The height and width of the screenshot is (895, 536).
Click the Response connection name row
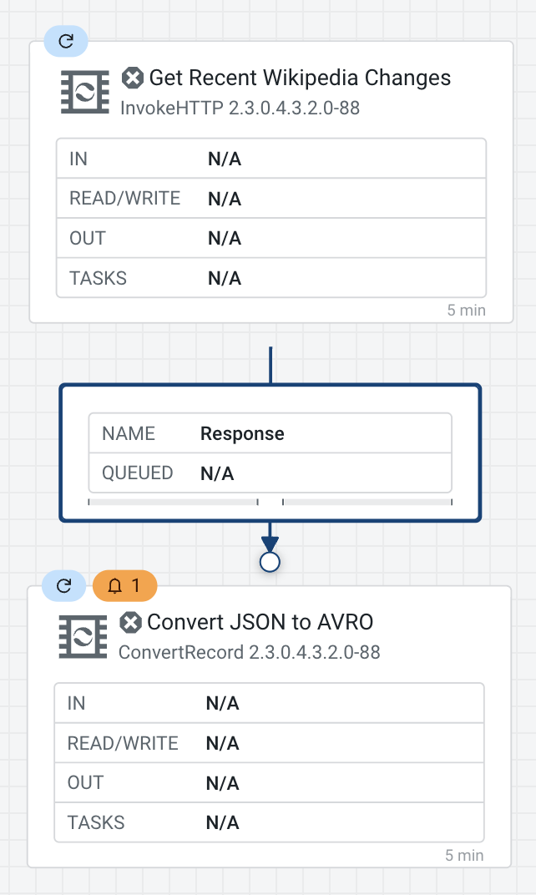point(270,434)
